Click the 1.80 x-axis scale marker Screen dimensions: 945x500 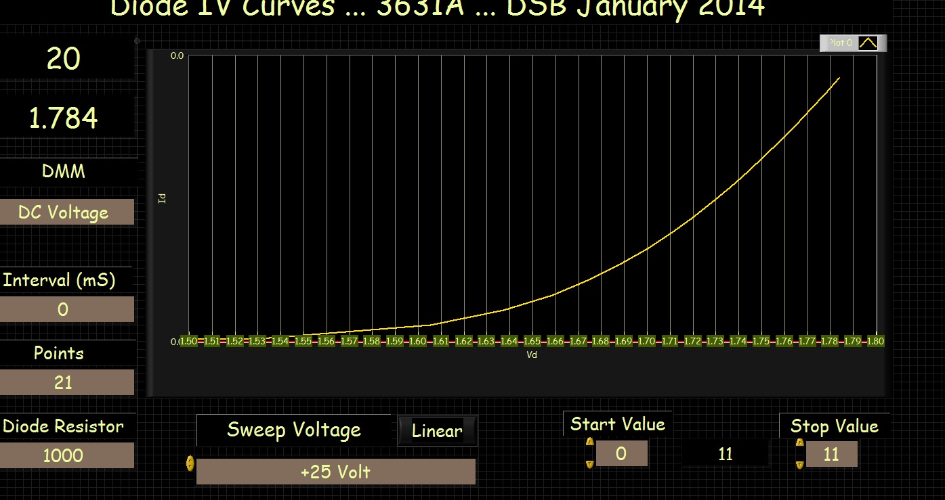[x=875, y=342]
